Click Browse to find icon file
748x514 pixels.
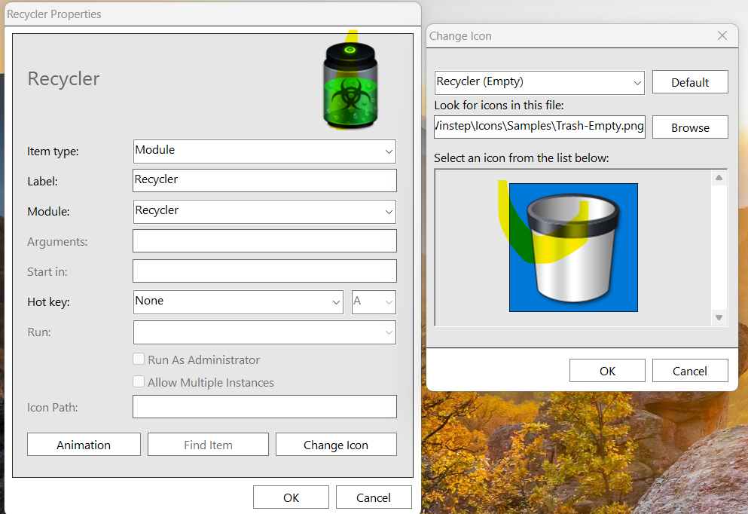tap(690, 127)
